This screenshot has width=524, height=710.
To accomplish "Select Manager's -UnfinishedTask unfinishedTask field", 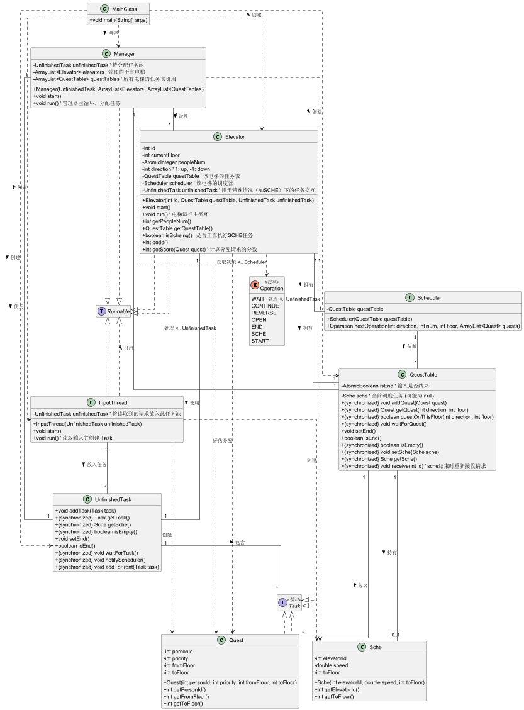I will (x=88, y=65).
